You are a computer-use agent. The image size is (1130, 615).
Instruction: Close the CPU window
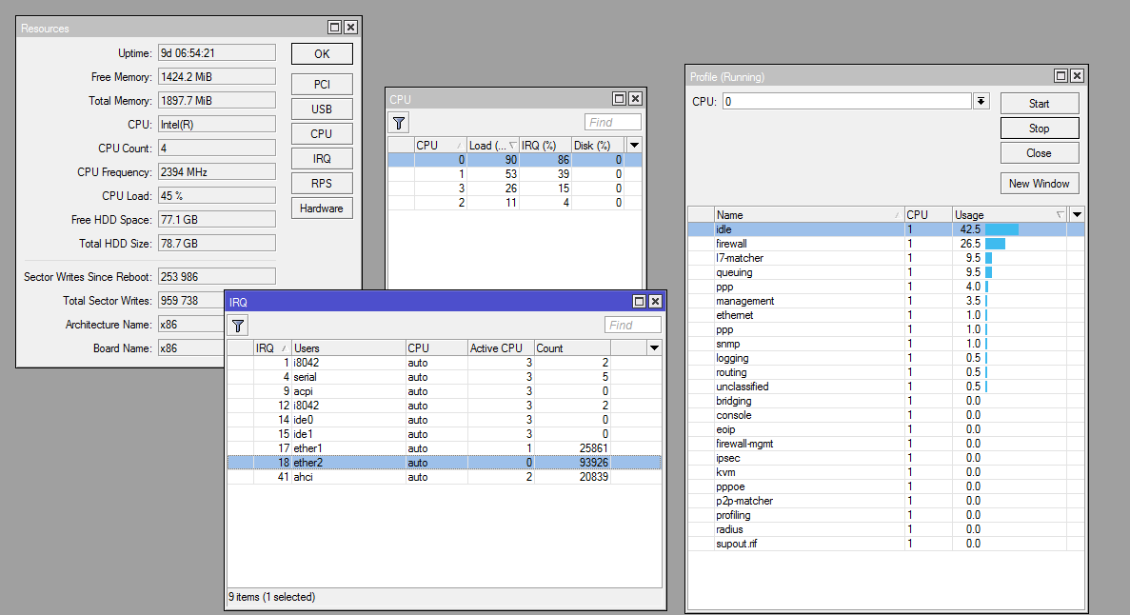635,99
